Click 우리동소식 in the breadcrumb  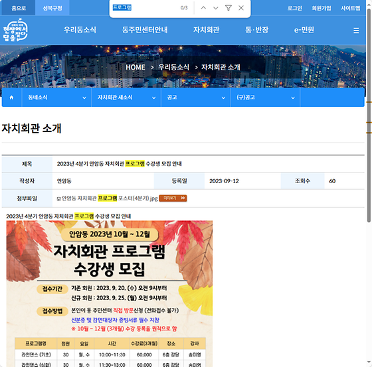[173, 67]
